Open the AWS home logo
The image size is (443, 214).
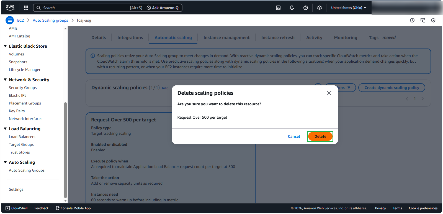tap(10, 8)
